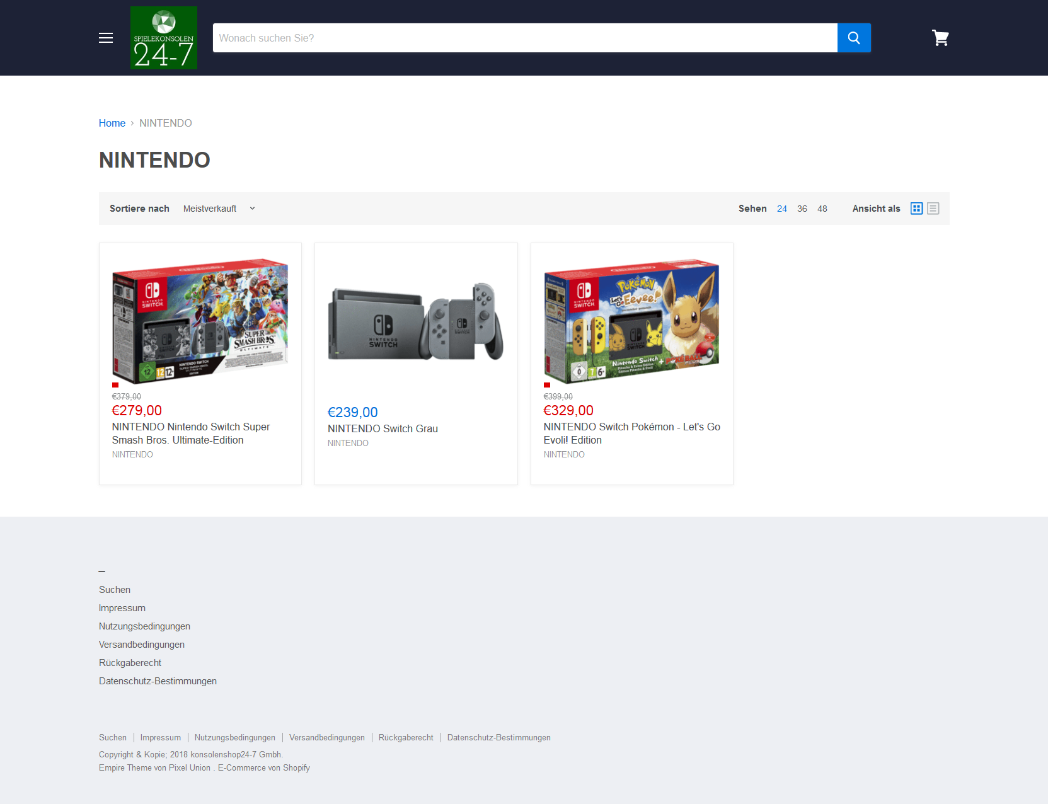Click 'Datenschutz-Bestimmungen' in bottom inline links
Viewport: 1048px width, 804px height.
[x=499, y=737]
